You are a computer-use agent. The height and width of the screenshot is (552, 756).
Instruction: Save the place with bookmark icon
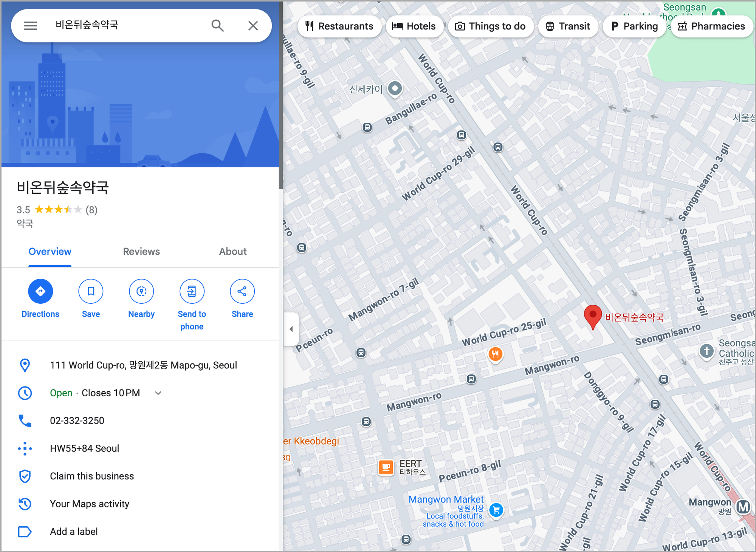[x=91, y=291]
